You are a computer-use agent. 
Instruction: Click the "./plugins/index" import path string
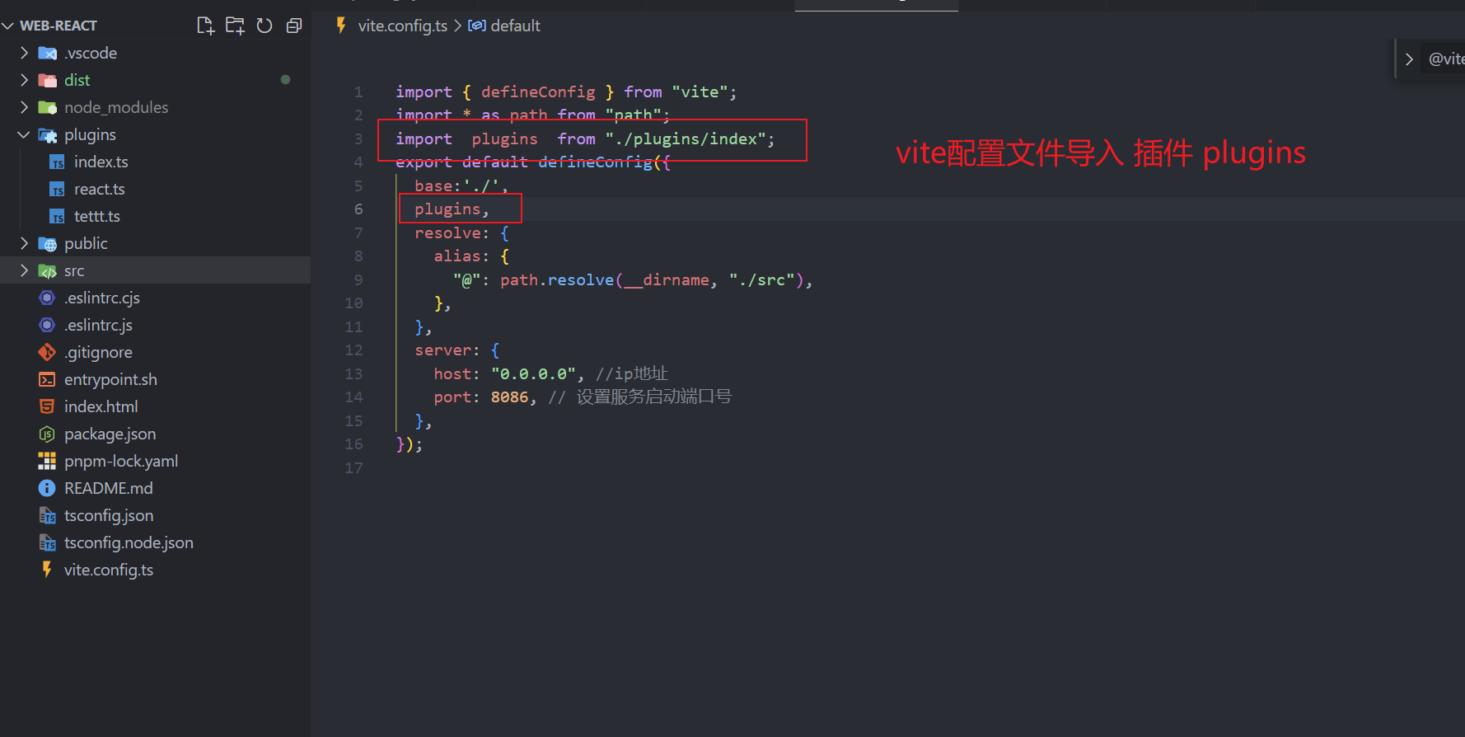(x=686, y=139)
